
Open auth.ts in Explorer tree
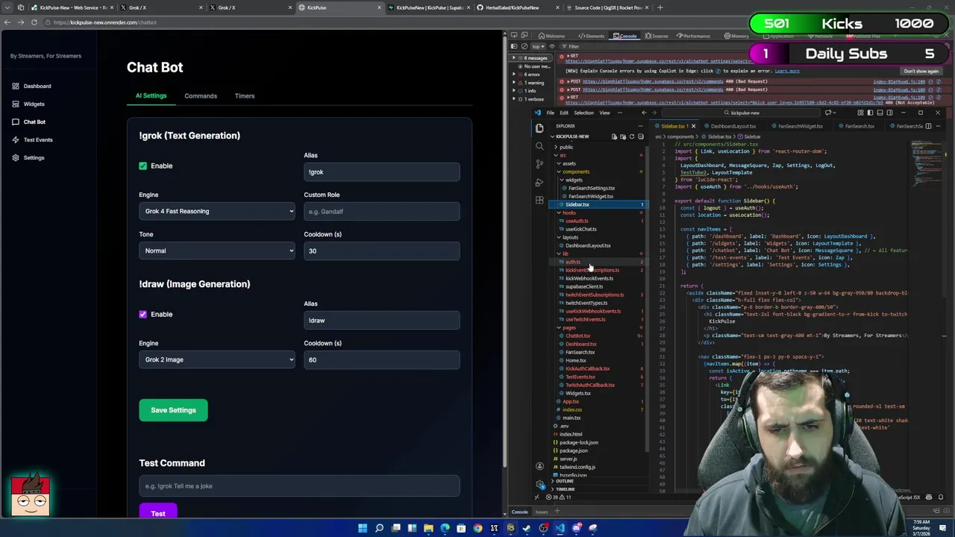pyautogui.click(x=572, y=262)
